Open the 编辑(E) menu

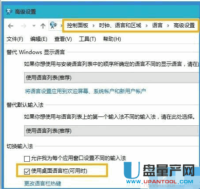[x=39, y=39]
